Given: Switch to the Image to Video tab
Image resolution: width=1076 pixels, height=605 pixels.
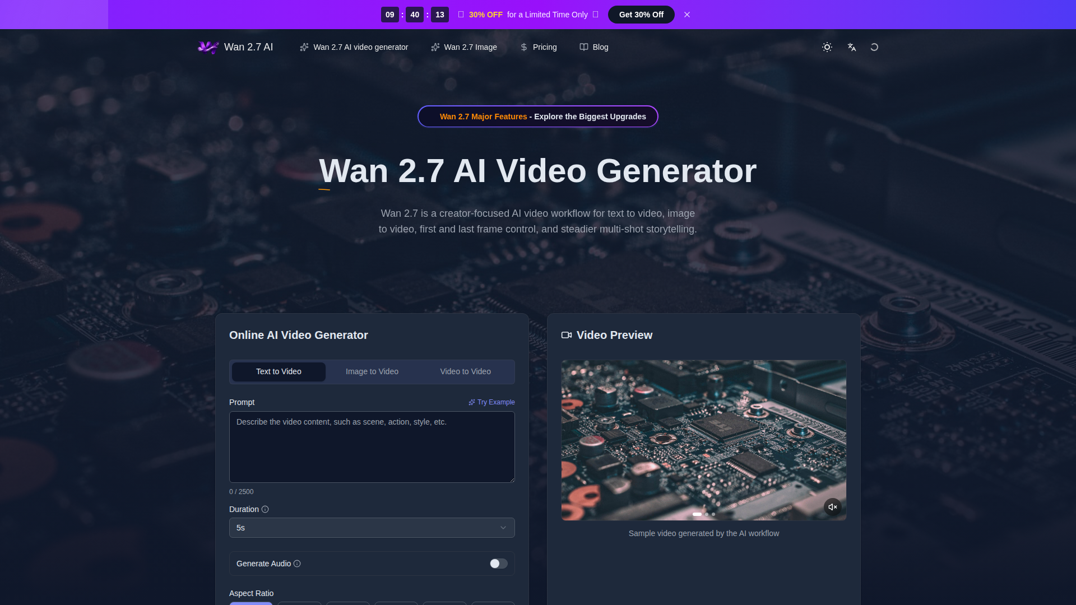Looking at the screenshot, I should click(x=372, y=371).
